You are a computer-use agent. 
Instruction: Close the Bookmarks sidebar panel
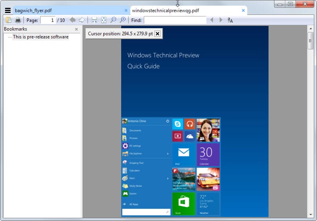click(x=77, y=29)
